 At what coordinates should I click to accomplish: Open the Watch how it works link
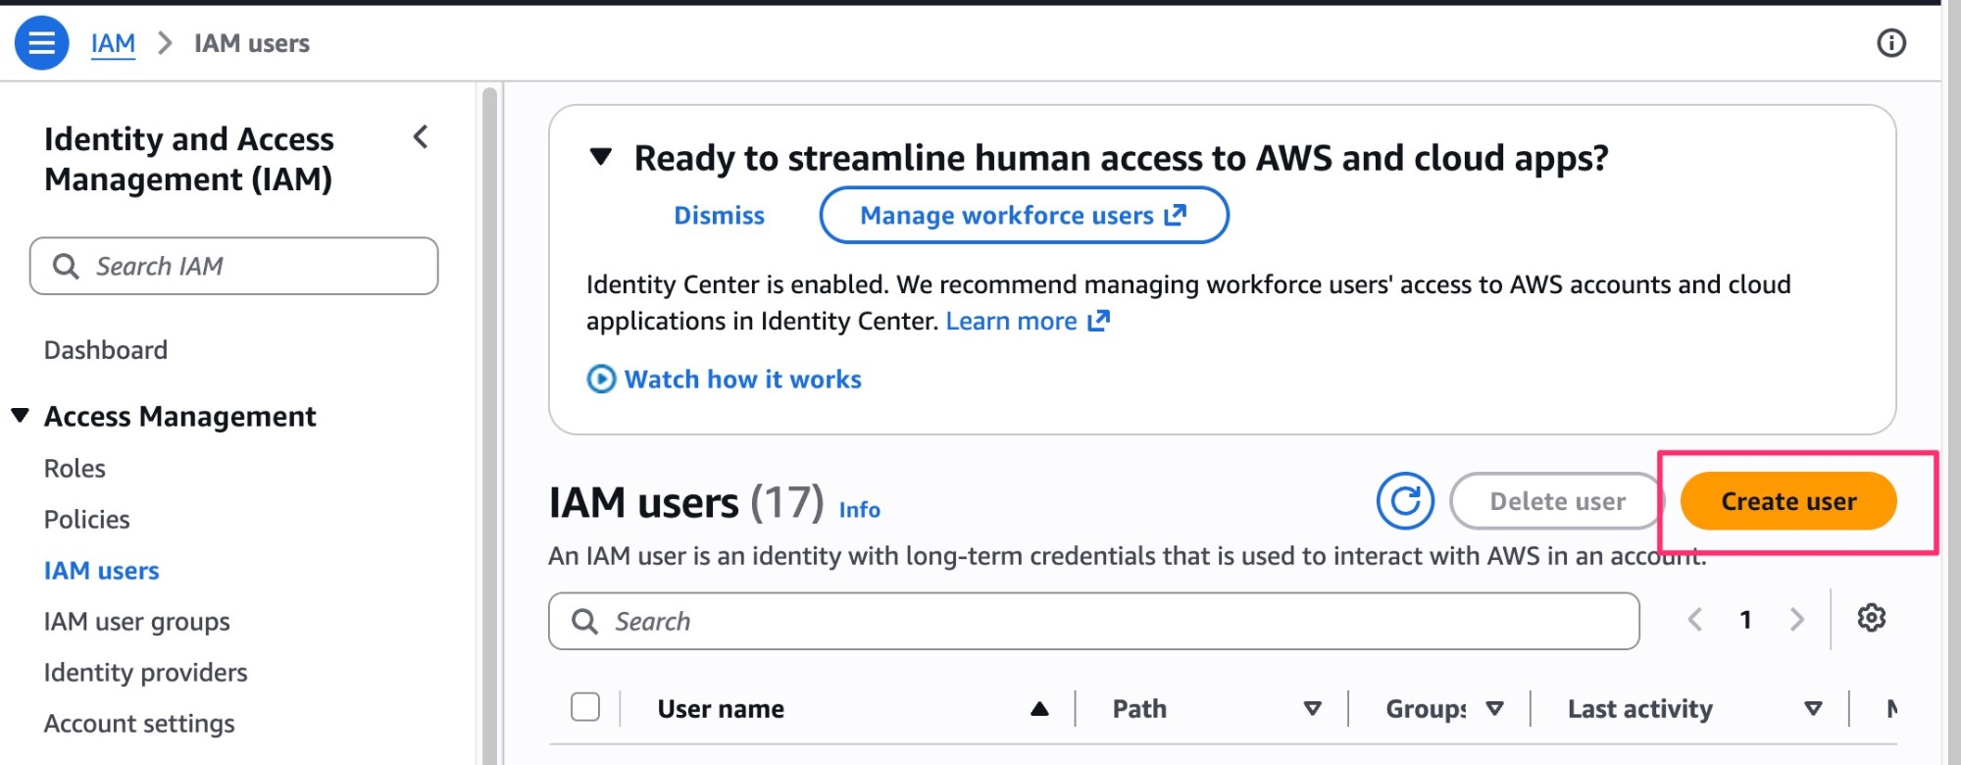743,380
